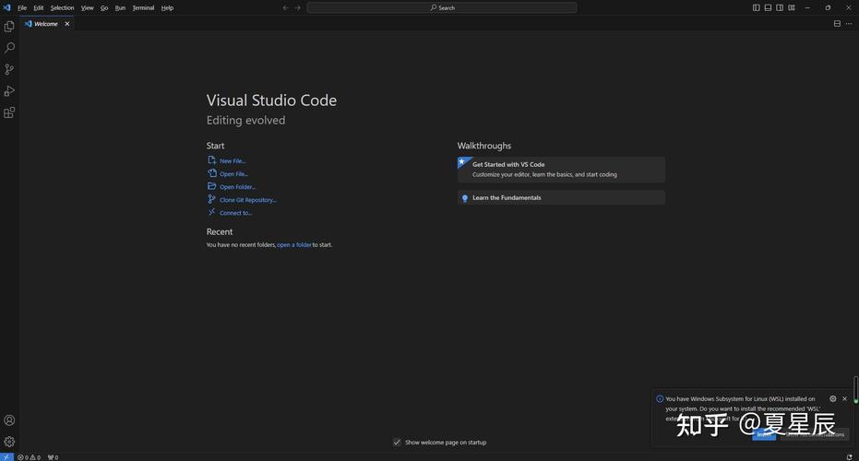Click the Connect to... link
Image resolution: width=859 pixels, height=461 pixels.
(230, 212)
